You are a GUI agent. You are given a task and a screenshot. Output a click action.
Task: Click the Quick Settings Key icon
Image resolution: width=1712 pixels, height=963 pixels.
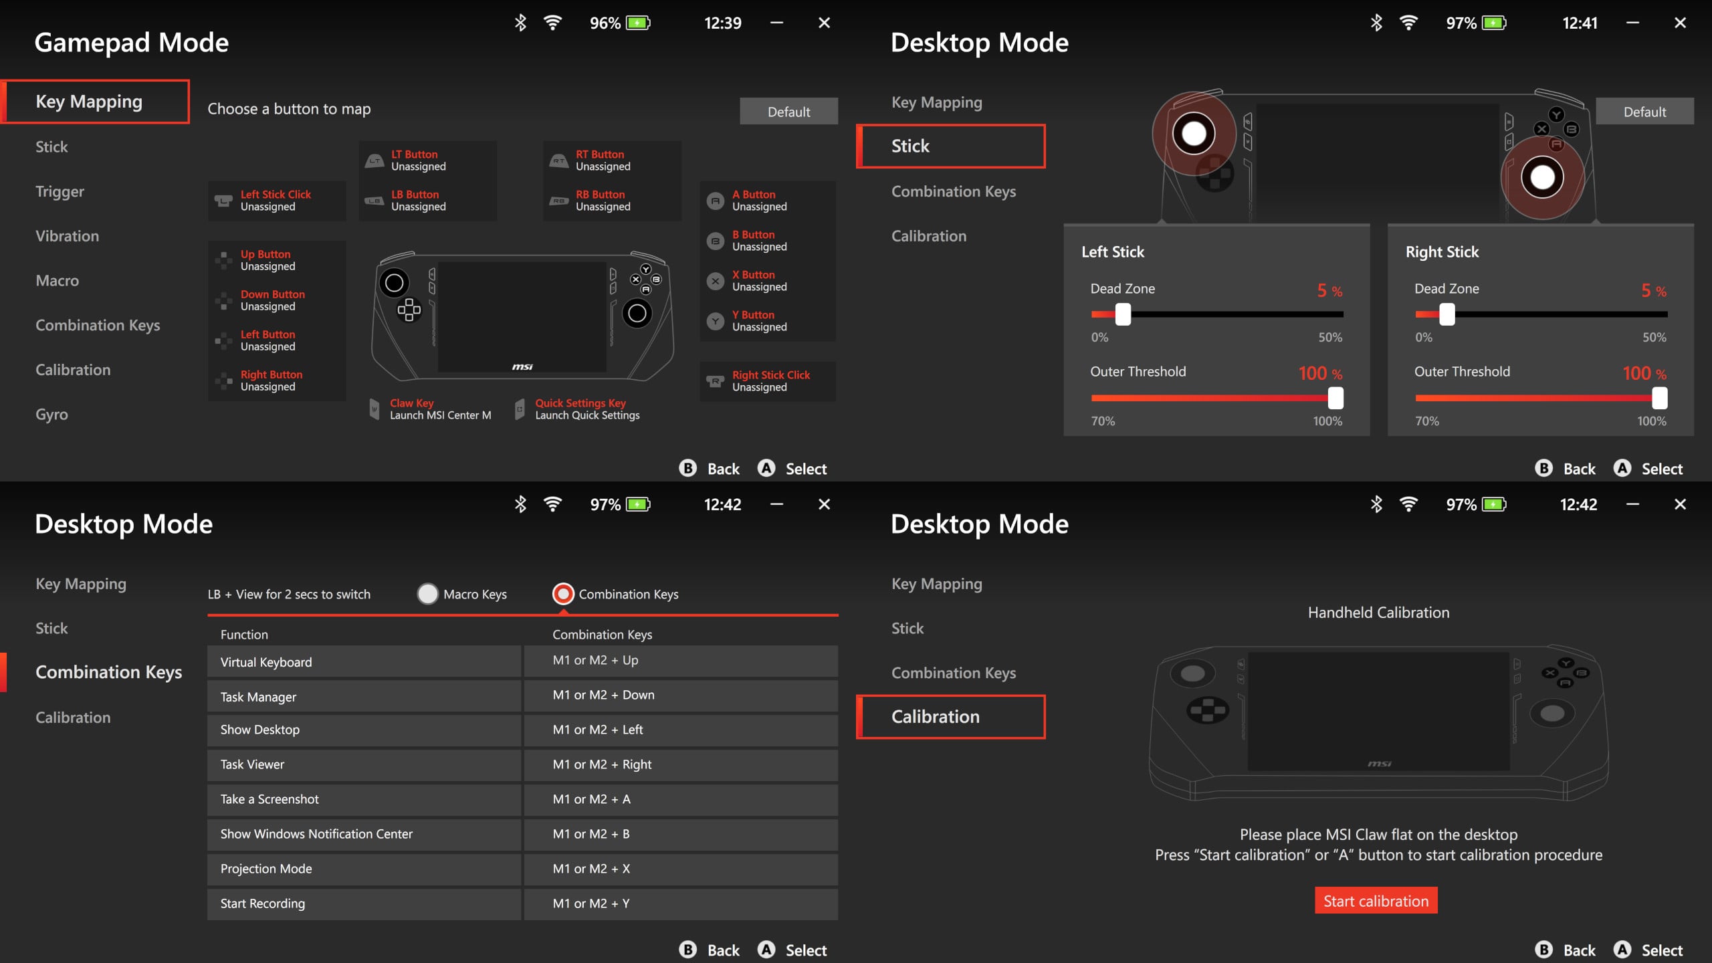point(520,409)
